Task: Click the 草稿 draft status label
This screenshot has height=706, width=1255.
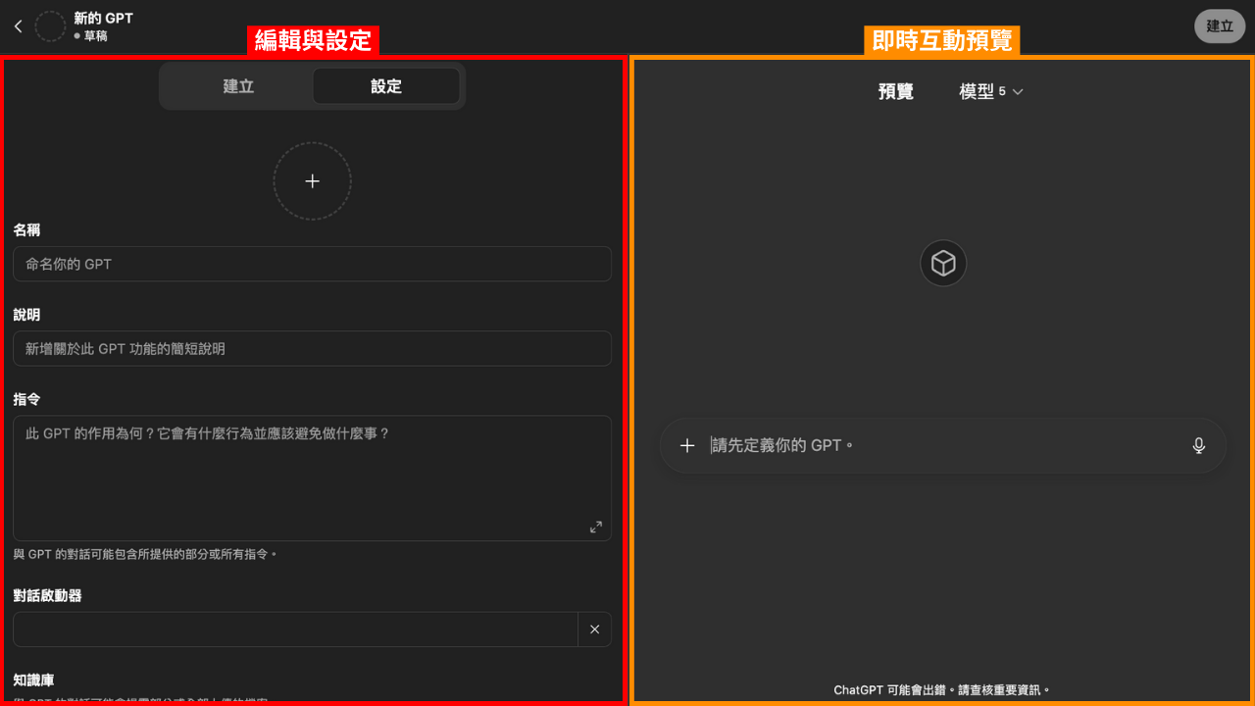Action: pos(96,36)
